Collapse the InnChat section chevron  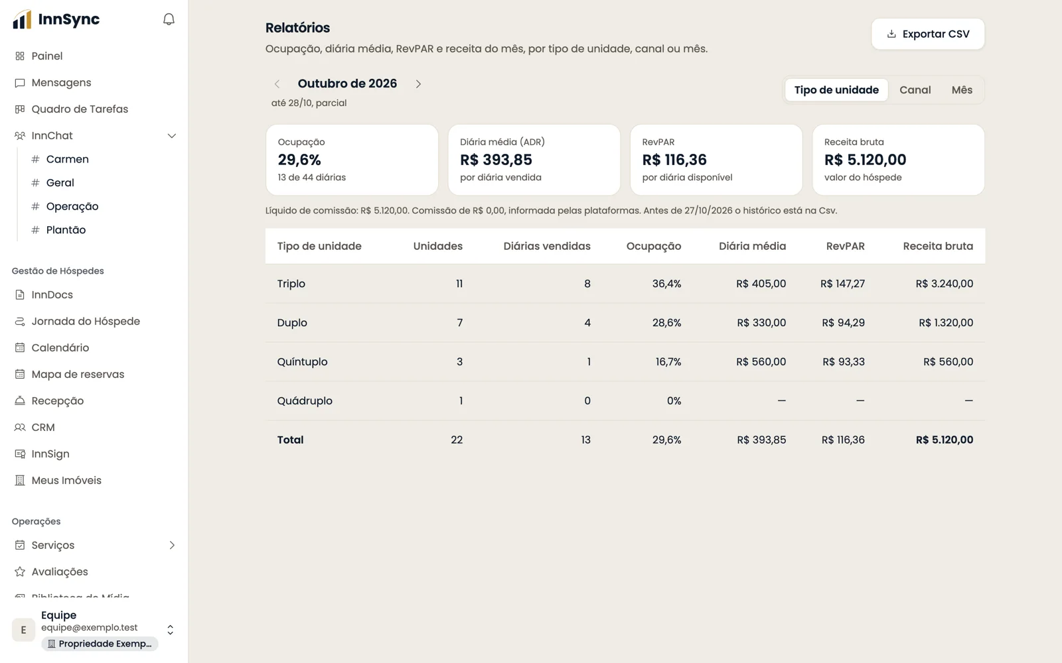click(171, 136)
